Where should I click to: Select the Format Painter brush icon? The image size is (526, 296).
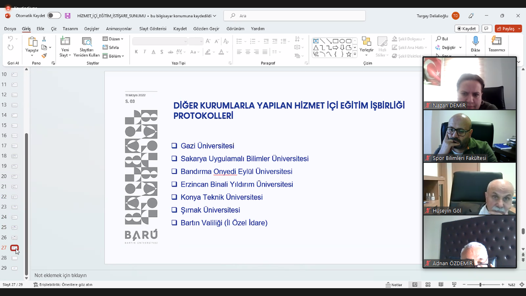pyautogui.click(x=44, y=55)
